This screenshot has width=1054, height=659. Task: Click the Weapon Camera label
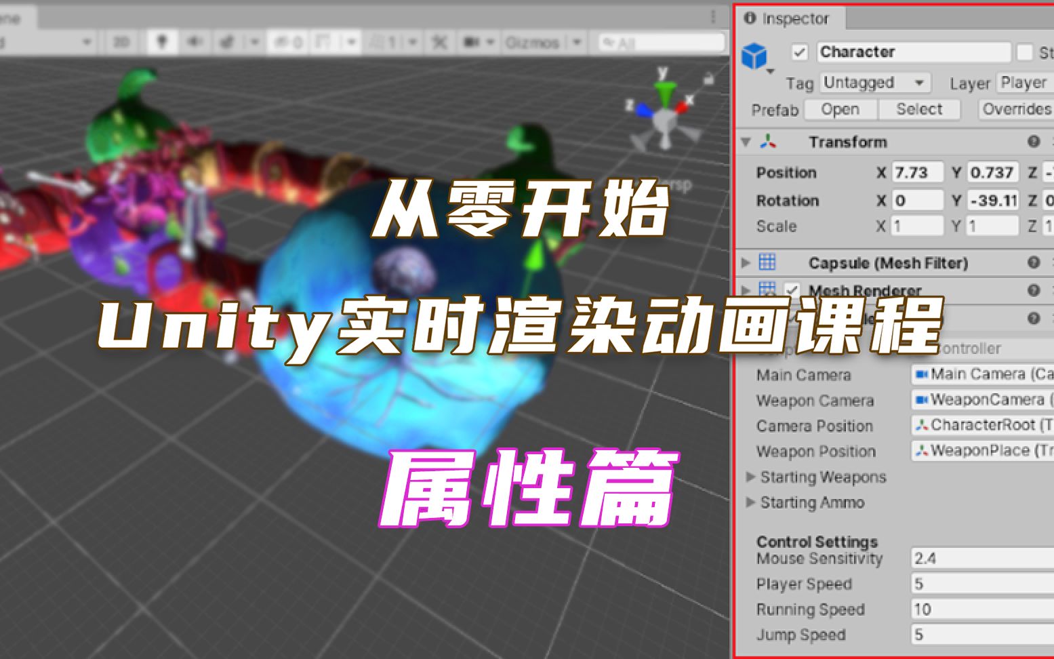(815, 401)
